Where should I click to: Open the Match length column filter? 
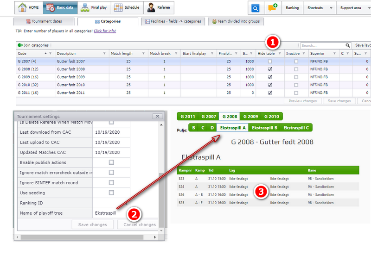point(143,53)
